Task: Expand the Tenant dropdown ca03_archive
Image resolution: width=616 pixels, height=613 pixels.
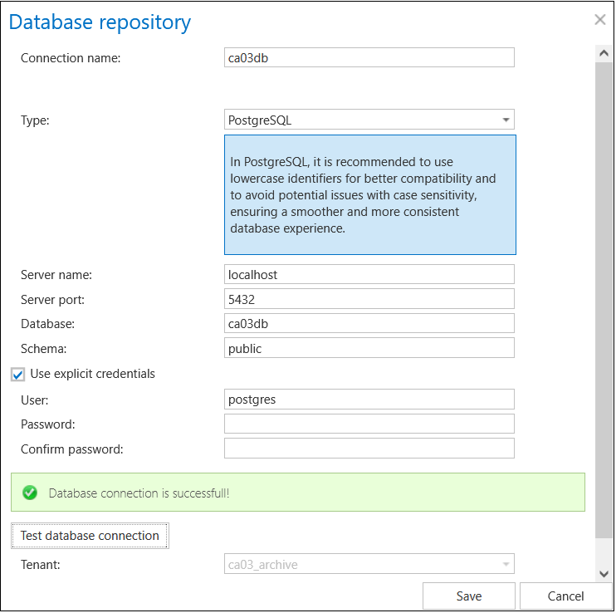Action: [x=369, y=565]
